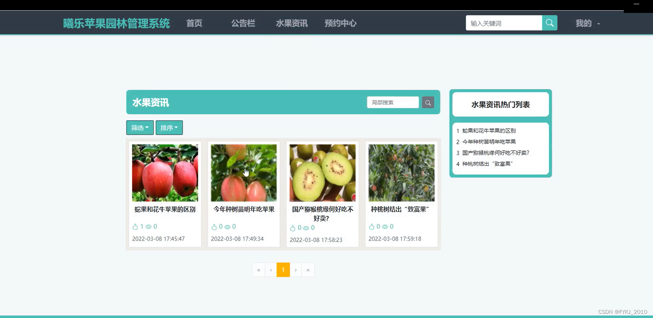Click the eye icon on 种桃树结出致富果 card
Image resolution: width=653 pixels, height=318 pixels.
coord(385,227)
